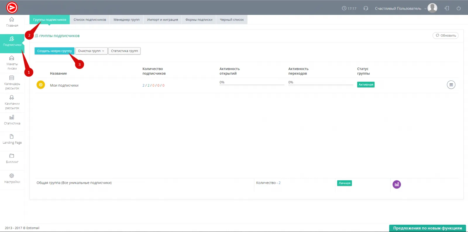
Task: Click the purple statistics icon for Общая группа
Action: (x=396, y=184)
